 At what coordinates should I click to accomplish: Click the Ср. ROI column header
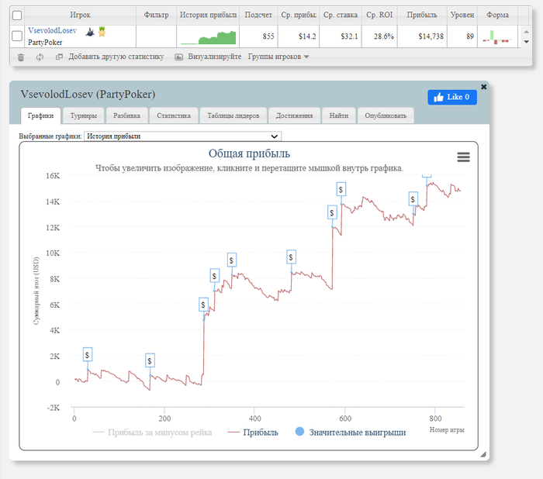(x=379, y=15)
